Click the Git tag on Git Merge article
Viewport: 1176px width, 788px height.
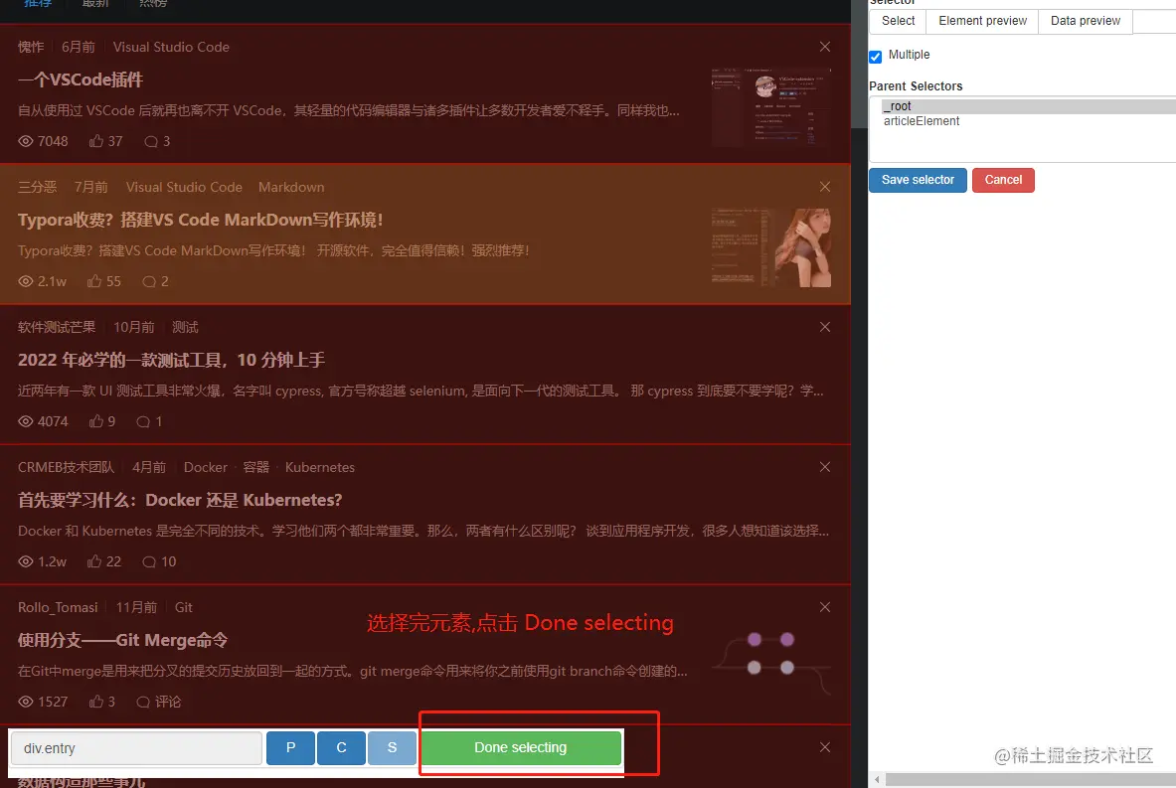(x=184, y=607)
